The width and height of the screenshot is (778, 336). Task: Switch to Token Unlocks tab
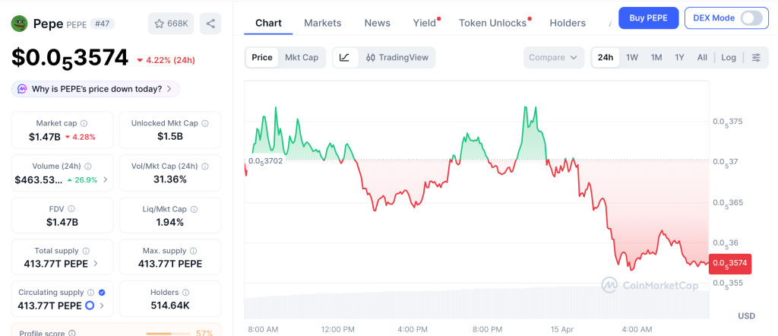(x=492, y=23)
